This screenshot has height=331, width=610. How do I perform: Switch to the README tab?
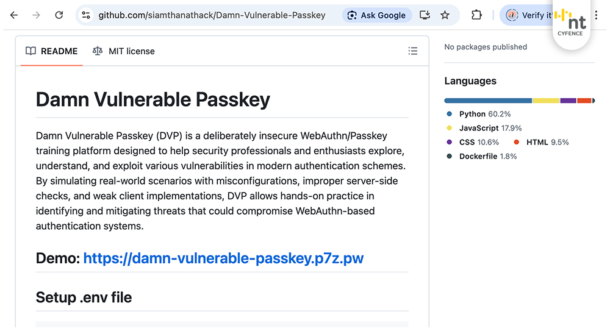click(x=52, y=51)
